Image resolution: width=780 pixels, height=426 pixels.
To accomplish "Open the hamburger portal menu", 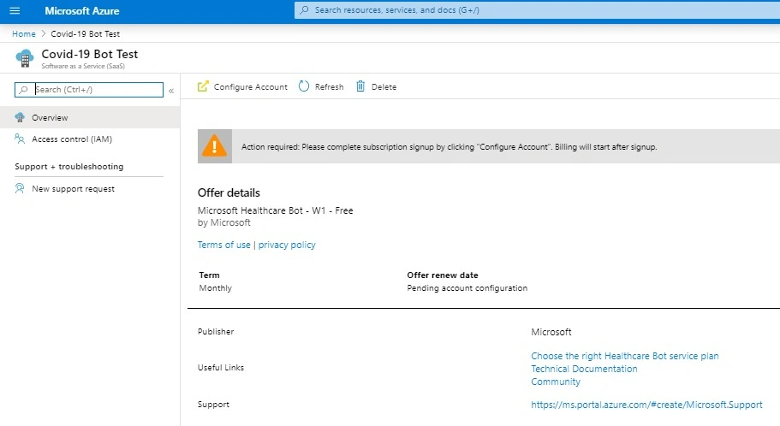I will pyautogui.click(x=15, y=10).
